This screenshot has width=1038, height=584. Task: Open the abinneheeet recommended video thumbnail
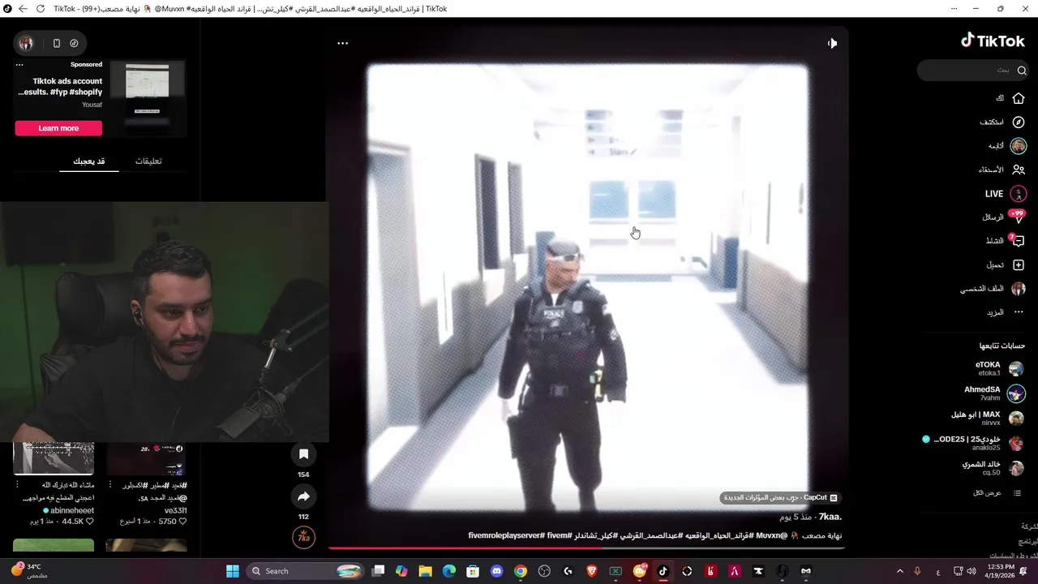click(54, 458)
